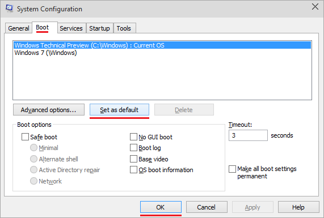Open Advanced options...
Image resolution: width=324 pixels, height=218 pixels.
(49, 109)
